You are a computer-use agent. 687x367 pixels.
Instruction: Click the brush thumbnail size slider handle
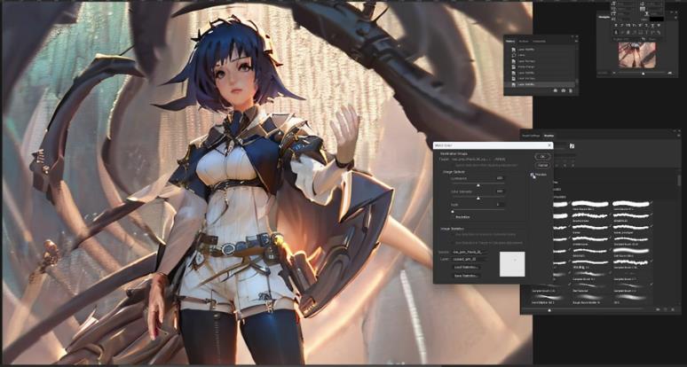pyautogui.click(x=549, y=309)
